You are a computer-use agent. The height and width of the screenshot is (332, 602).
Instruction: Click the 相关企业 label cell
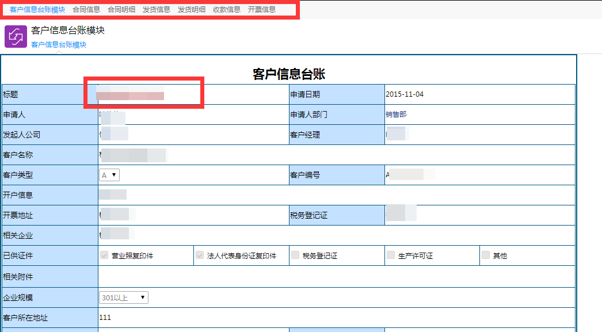point(50,235)
